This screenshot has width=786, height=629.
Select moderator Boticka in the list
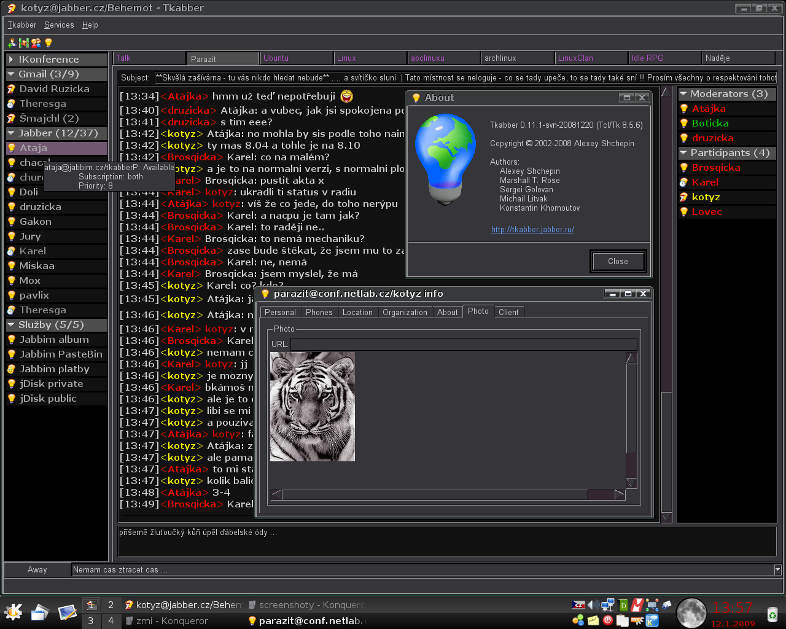point(727,123)
